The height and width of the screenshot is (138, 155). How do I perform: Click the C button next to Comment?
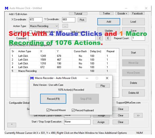pyautogui.click(x=100, y=38)
